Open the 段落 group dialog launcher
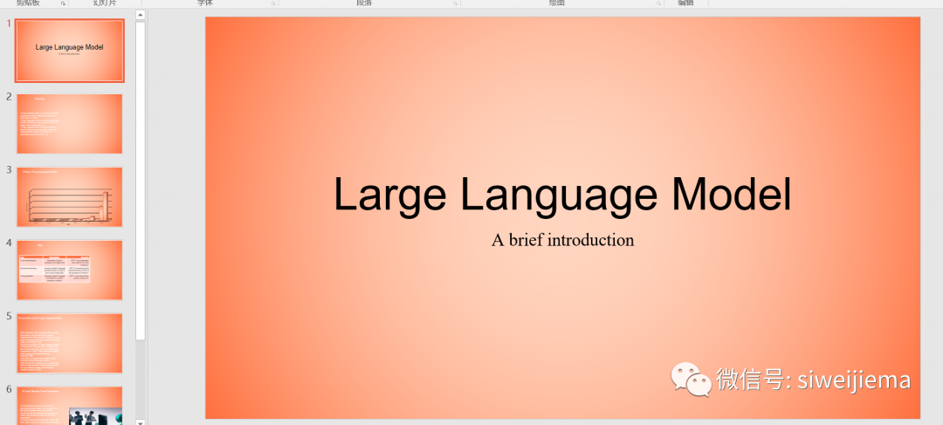 pos(455,3)
